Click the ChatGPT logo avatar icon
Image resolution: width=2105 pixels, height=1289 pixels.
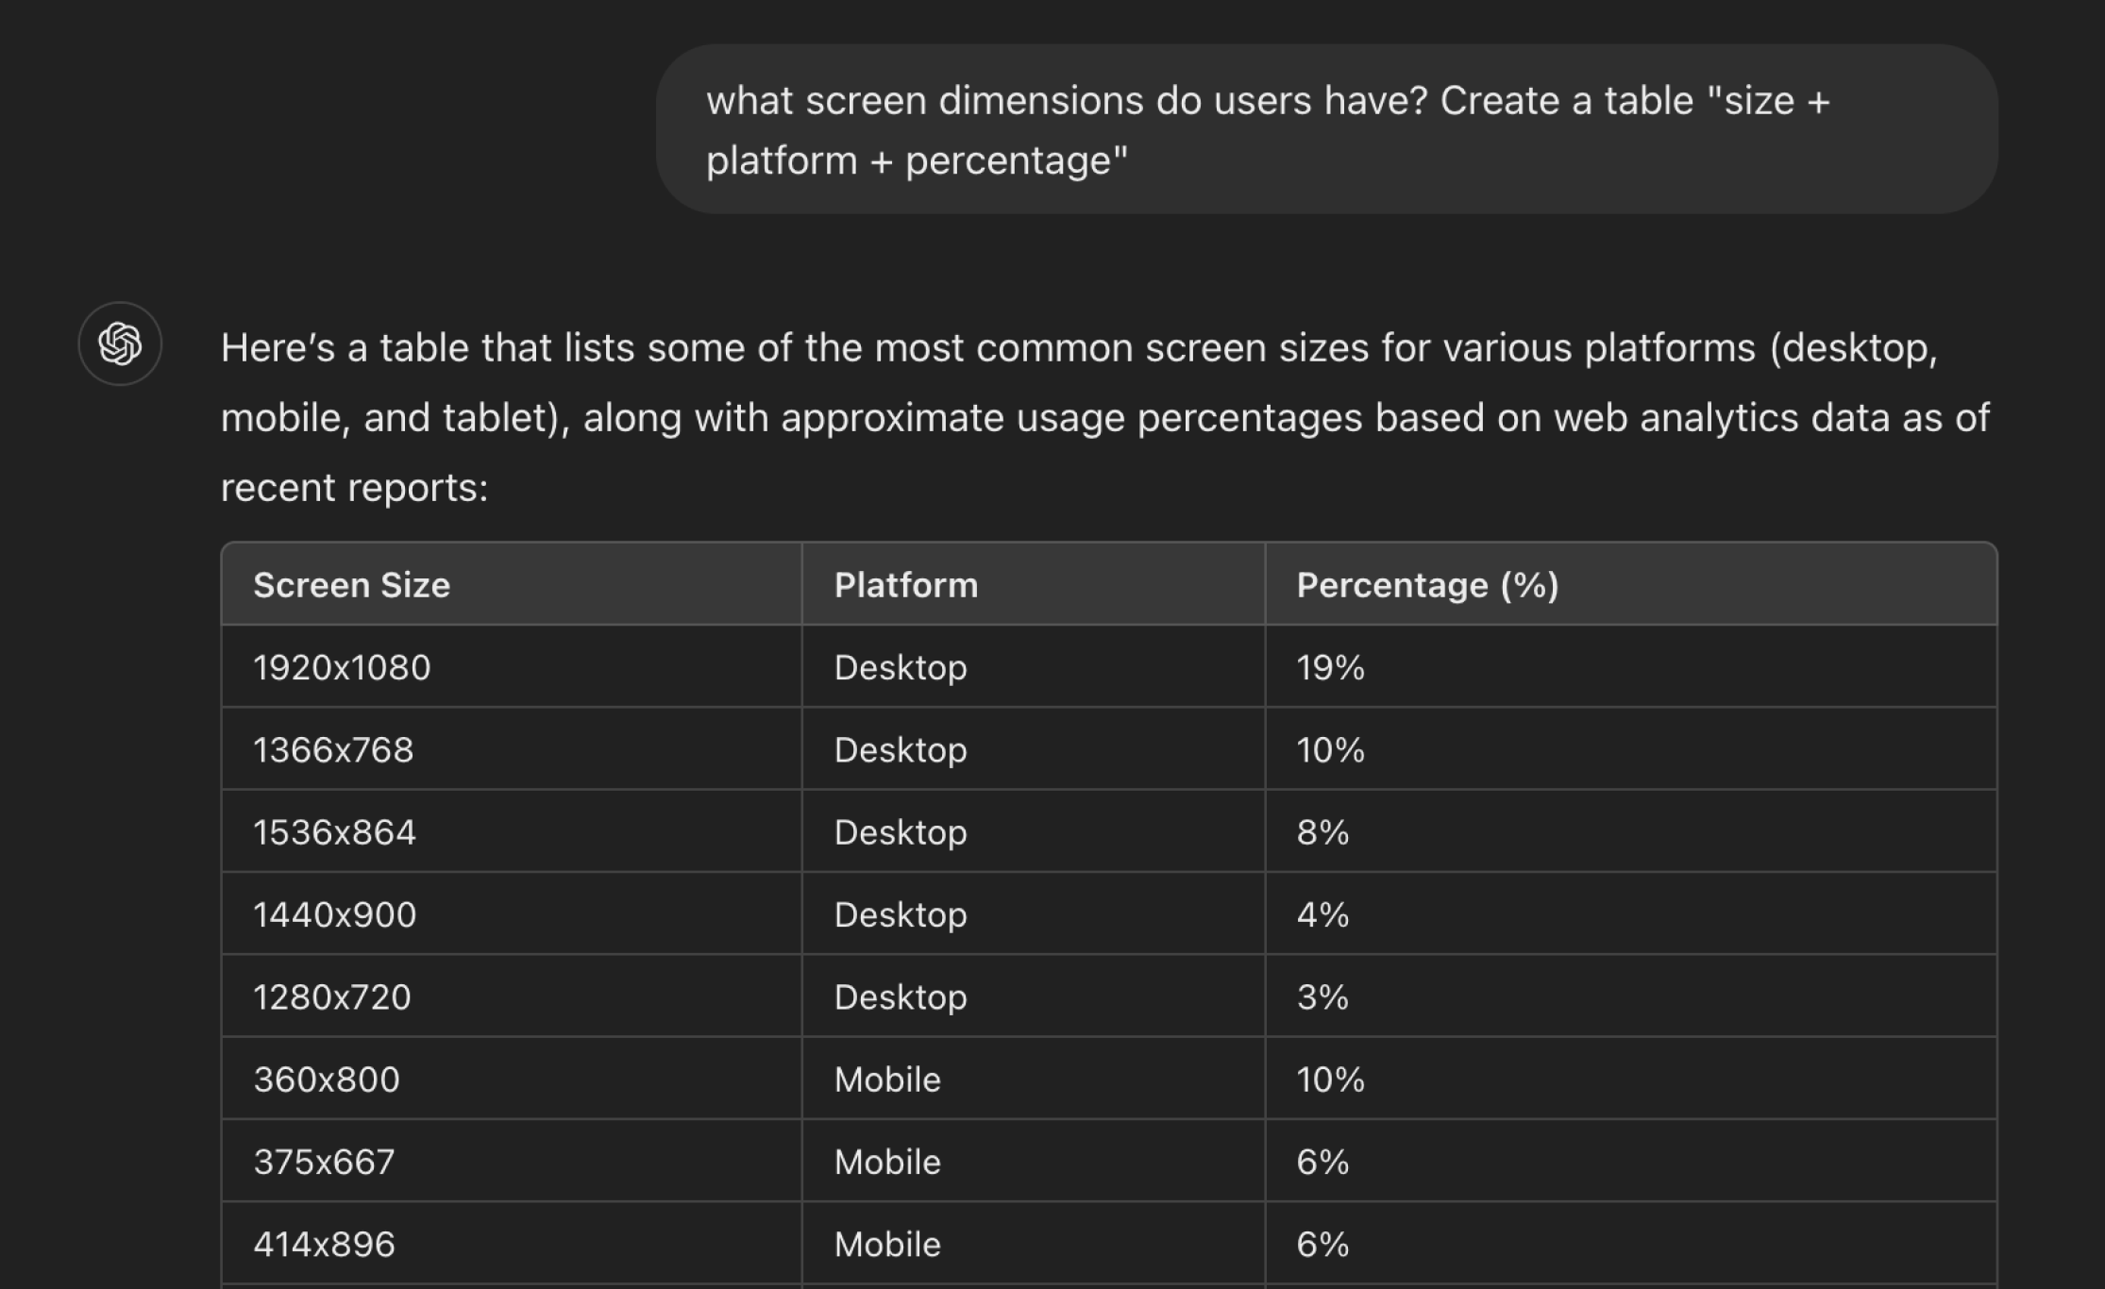(x=120, y=343)
